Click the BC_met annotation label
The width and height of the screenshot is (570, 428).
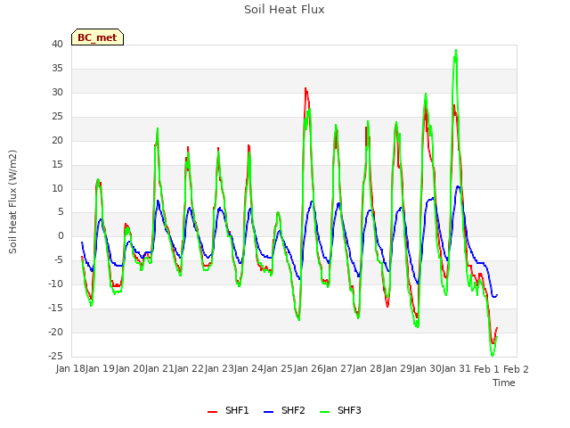coord(97,37)
